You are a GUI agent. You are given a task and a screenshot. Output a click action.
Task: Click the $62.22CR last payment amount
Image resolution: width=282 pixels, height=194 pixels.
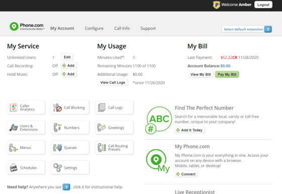pyautogui.click(x=229, y=57)
